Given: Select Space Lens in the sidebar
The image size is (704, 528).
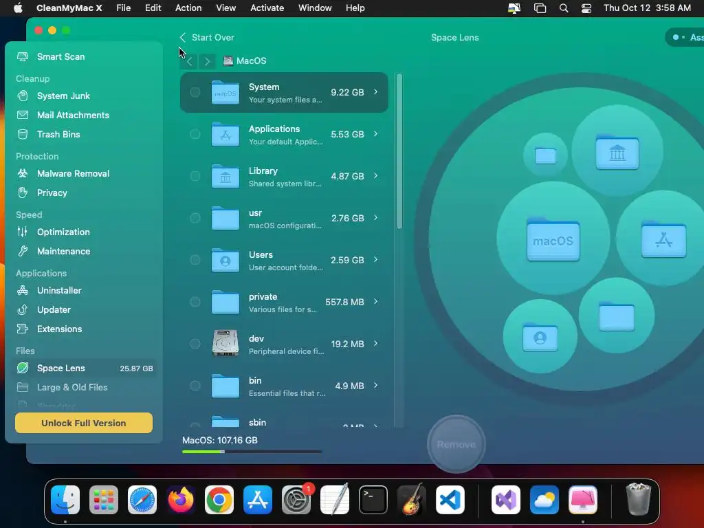Looking at the screenshot, I should (x=84, y=368).
